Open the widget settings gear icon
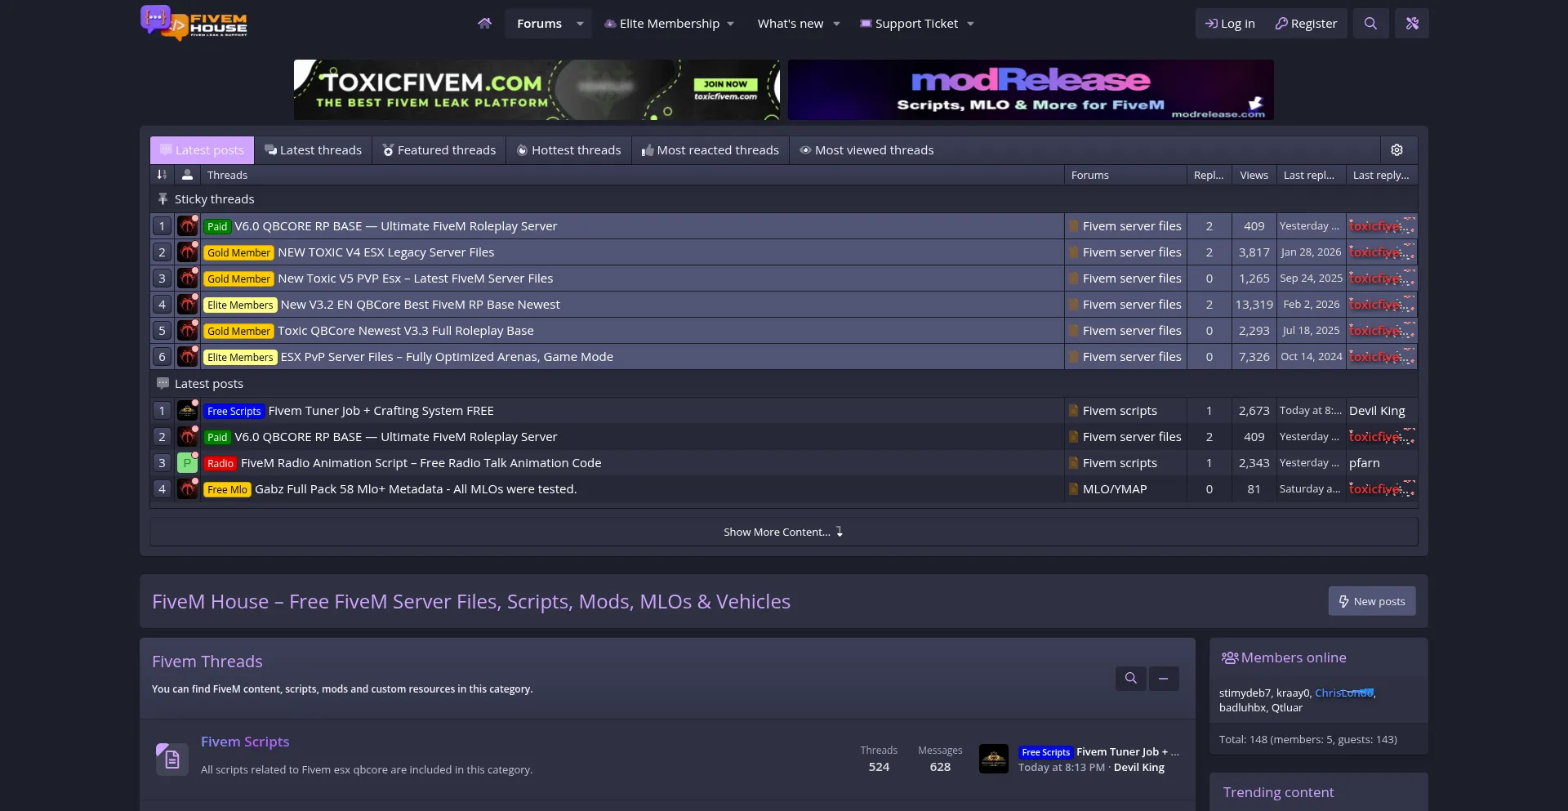This screenshot has height=811, width=1568. (1396, 150)
